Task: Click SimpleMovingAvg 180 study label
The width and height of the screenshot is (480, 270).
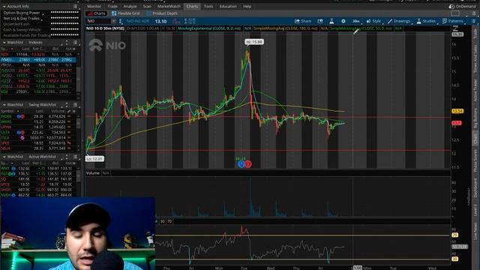Action: [x=286, y=28]
